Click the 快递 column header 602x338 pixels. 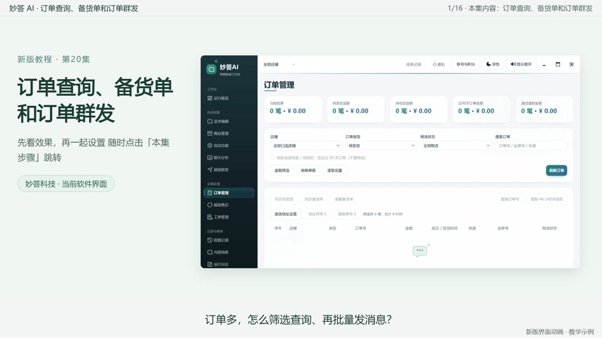472,228
